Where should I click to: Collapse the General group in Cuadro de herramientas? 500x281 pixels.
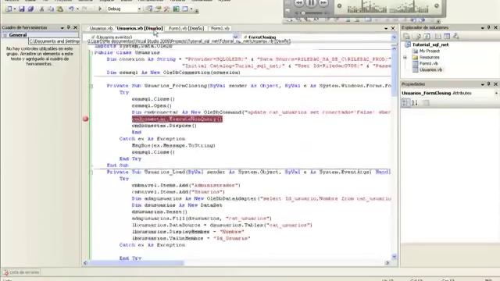pyautogui.click(x=5, y=35)
